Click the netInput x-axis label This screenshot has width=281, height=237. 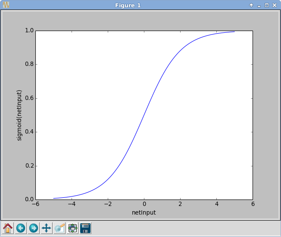coord(144,212)
